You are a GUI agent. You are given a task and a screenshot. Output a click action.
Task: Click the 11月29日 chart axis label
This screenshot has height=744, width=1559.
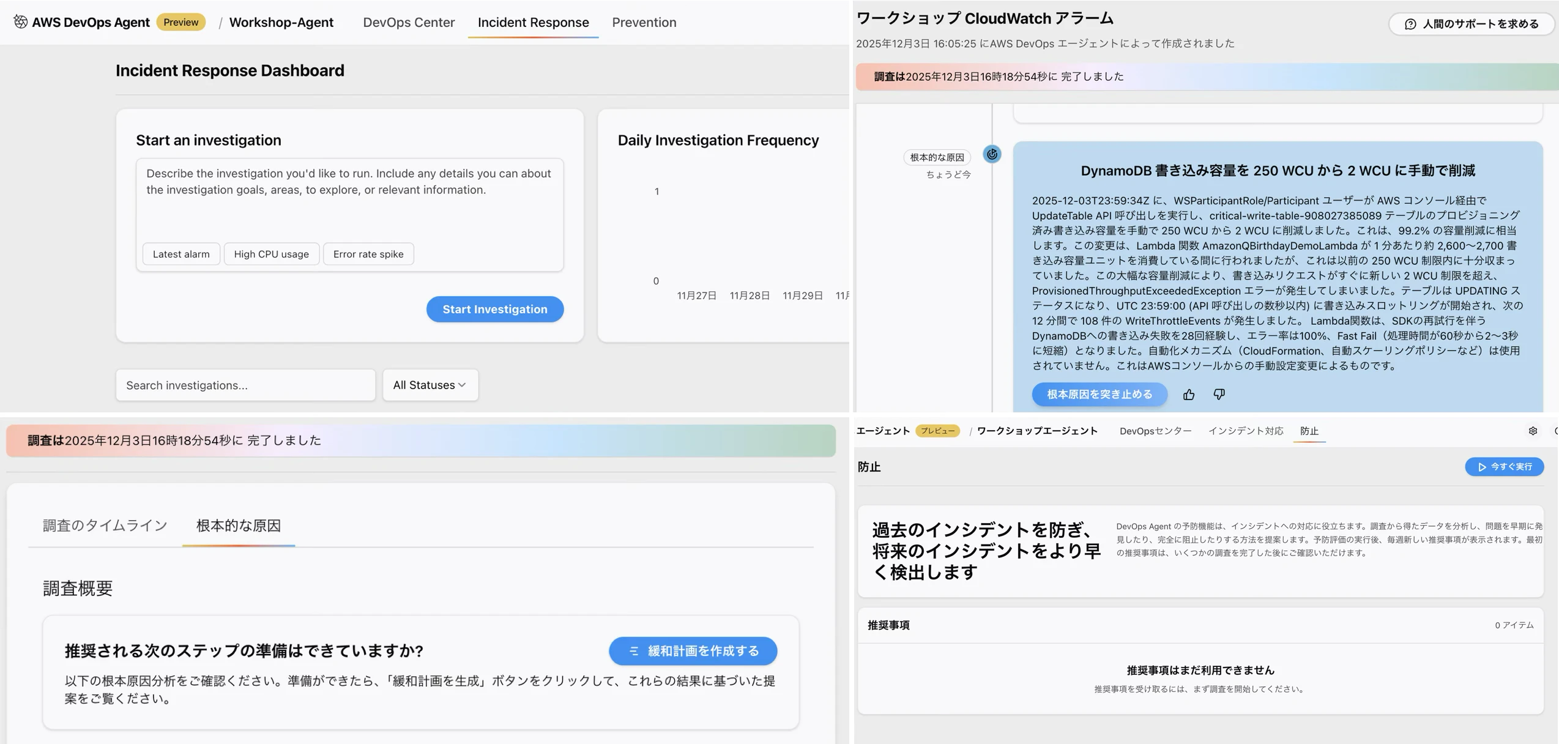point(803,296)
